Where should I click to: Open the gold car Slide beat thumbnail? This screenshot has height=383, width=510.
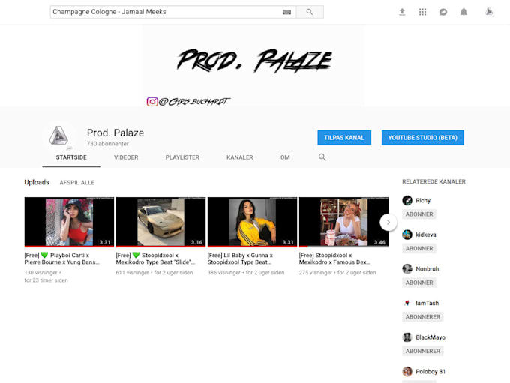point(160,222)
